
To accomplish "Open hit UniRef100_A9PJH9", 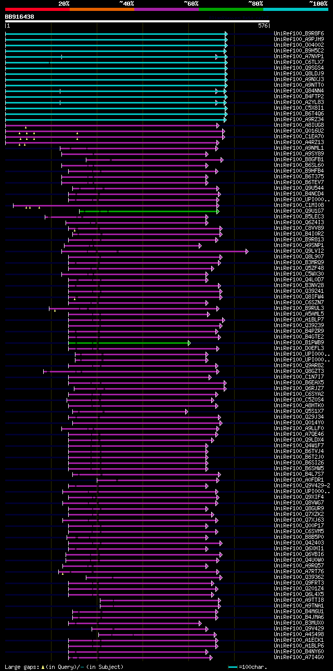I will 299,39.
